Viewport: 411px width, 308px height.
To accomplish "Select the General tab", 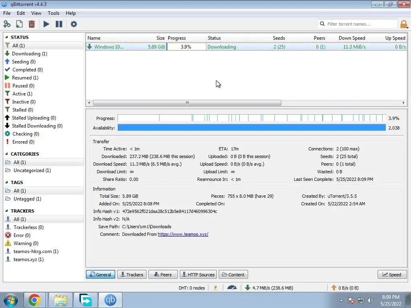I will 100,274.
